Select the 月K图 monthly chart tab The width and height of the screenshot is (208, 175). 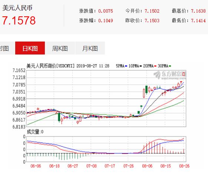pyautogui.click(x=90, y=48)
